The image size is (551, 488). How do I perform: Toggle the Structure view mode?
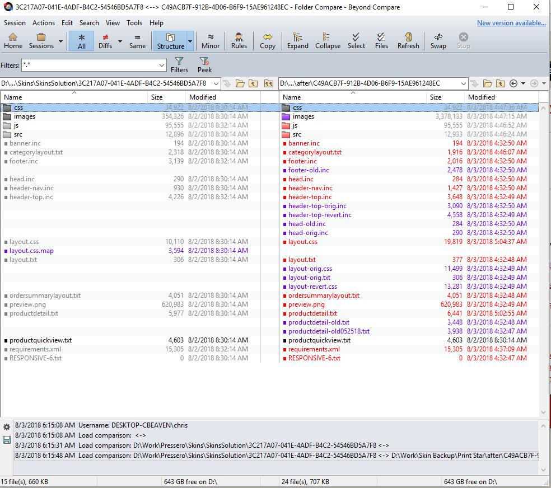tap(170, 41)
